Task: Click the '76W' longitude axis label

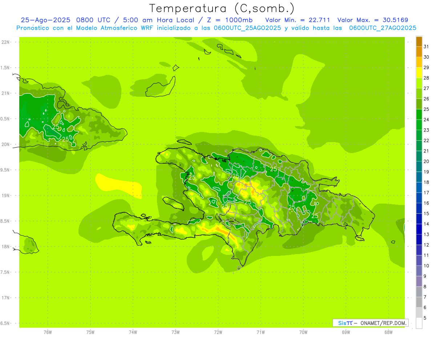Action: pyautogui.click(x=48, y=332)
